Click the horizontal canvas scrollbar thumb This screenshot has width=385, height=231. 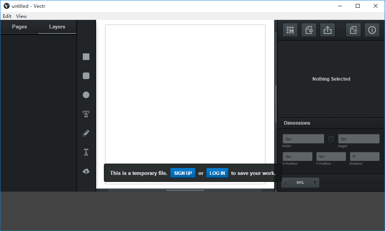[x=185, y=190]
